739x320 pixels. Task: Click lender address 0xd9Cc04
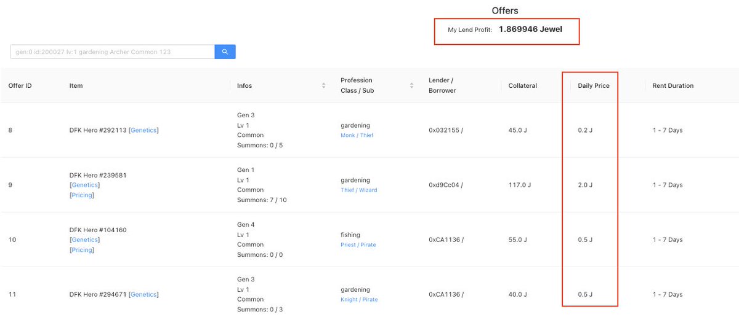pyautogui.click(x=444, y=185)
